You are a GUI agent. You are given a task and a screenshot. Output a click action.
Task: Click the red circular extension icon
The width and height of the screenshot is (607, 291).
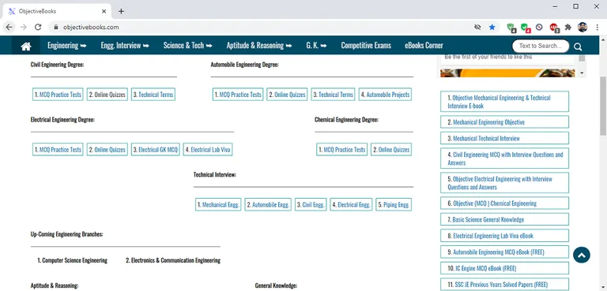point(553,27)
